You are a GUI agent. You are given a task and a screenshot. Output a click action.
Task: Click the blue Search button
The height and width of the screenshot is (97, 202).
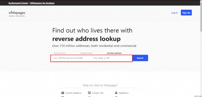pos(140,58)
